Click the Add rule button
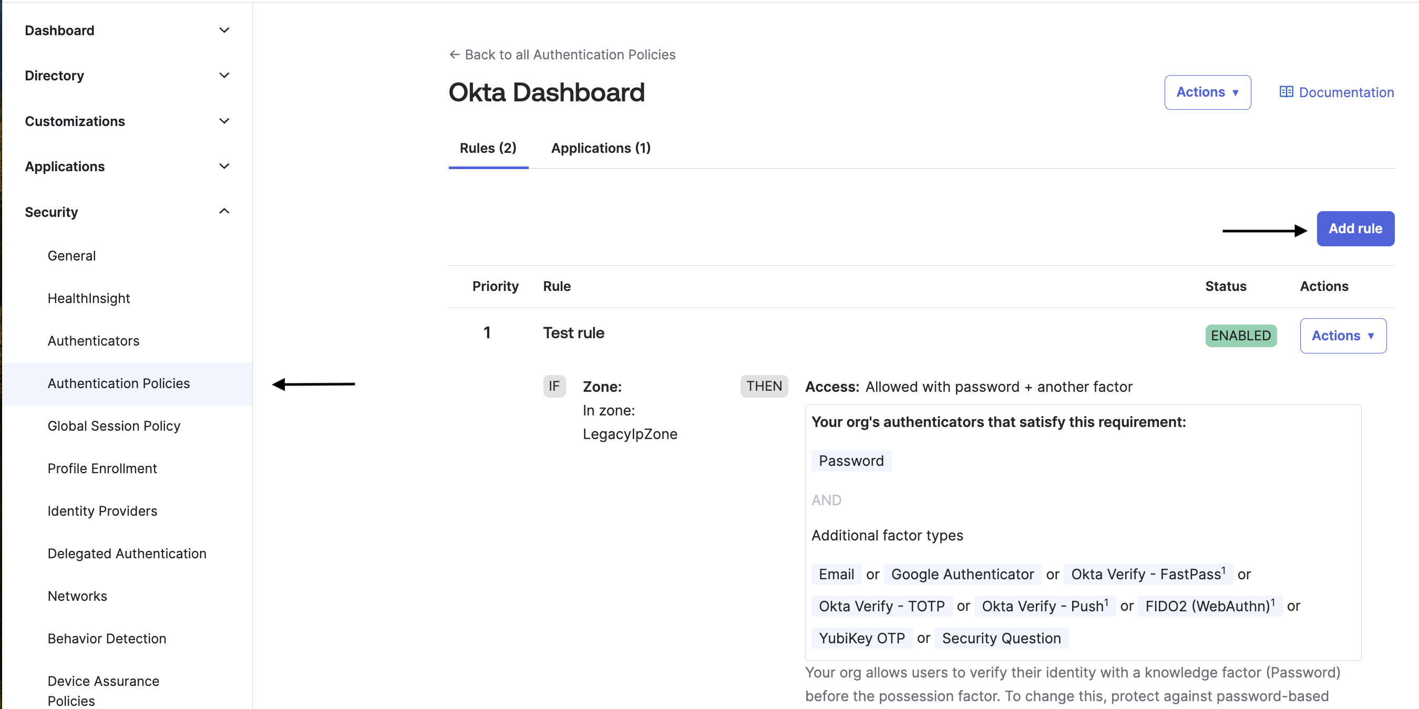This screenshot has height=709, width=1419. [x=1355, y=228]
